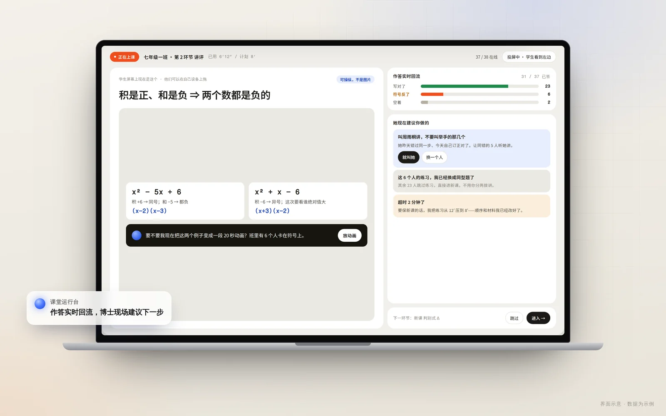Select the 这 6 个人的练习 suggestion card
Viewport: 666px width, 416px height.
(471, 181)
